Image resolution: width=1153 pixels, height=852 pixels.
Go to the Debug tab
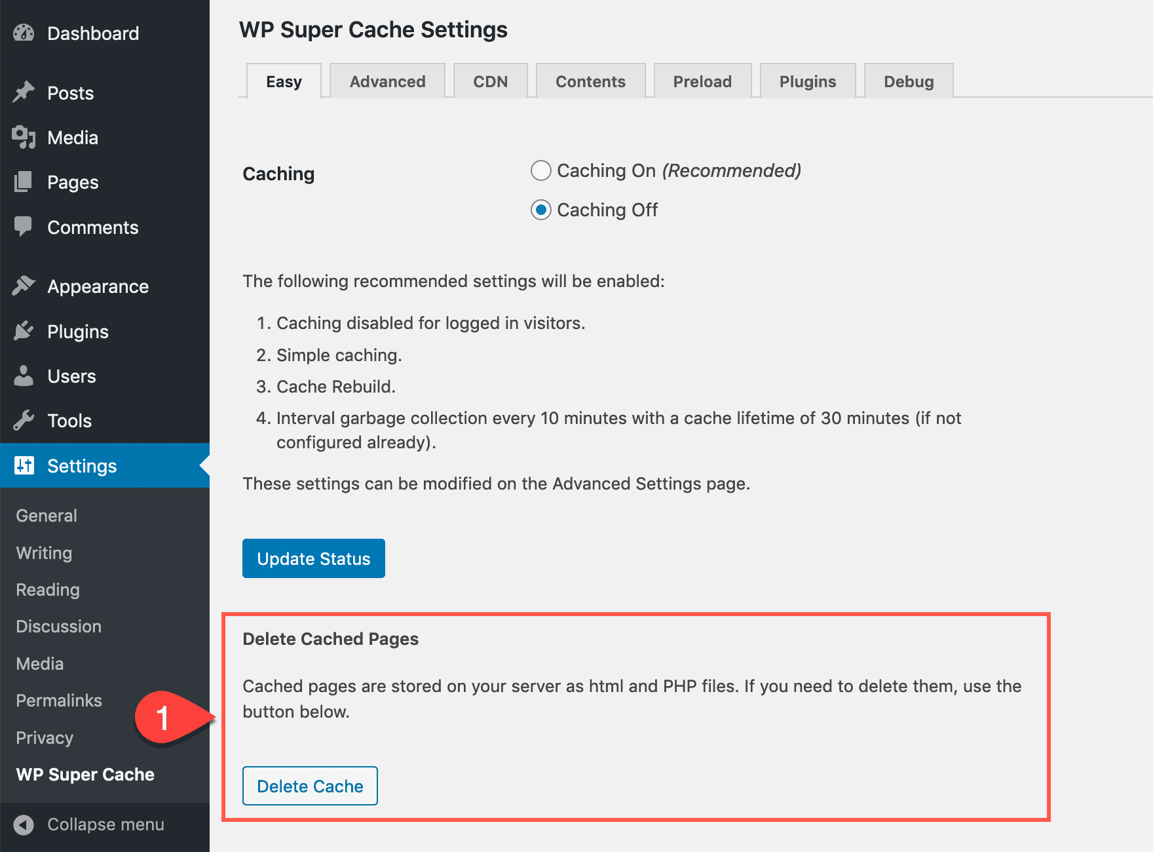[909, 81]
